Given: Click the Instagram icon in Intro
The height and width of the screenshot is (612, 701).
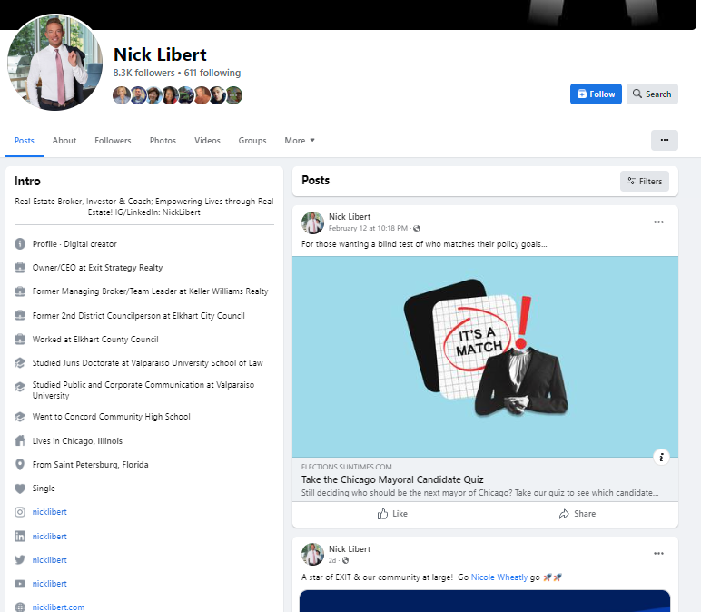Looking at the screenshot, I should 20,512.
